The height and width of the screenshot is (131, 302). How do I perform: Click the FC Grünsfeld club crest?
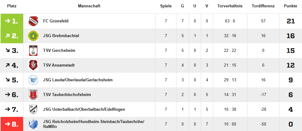(33, 21)
